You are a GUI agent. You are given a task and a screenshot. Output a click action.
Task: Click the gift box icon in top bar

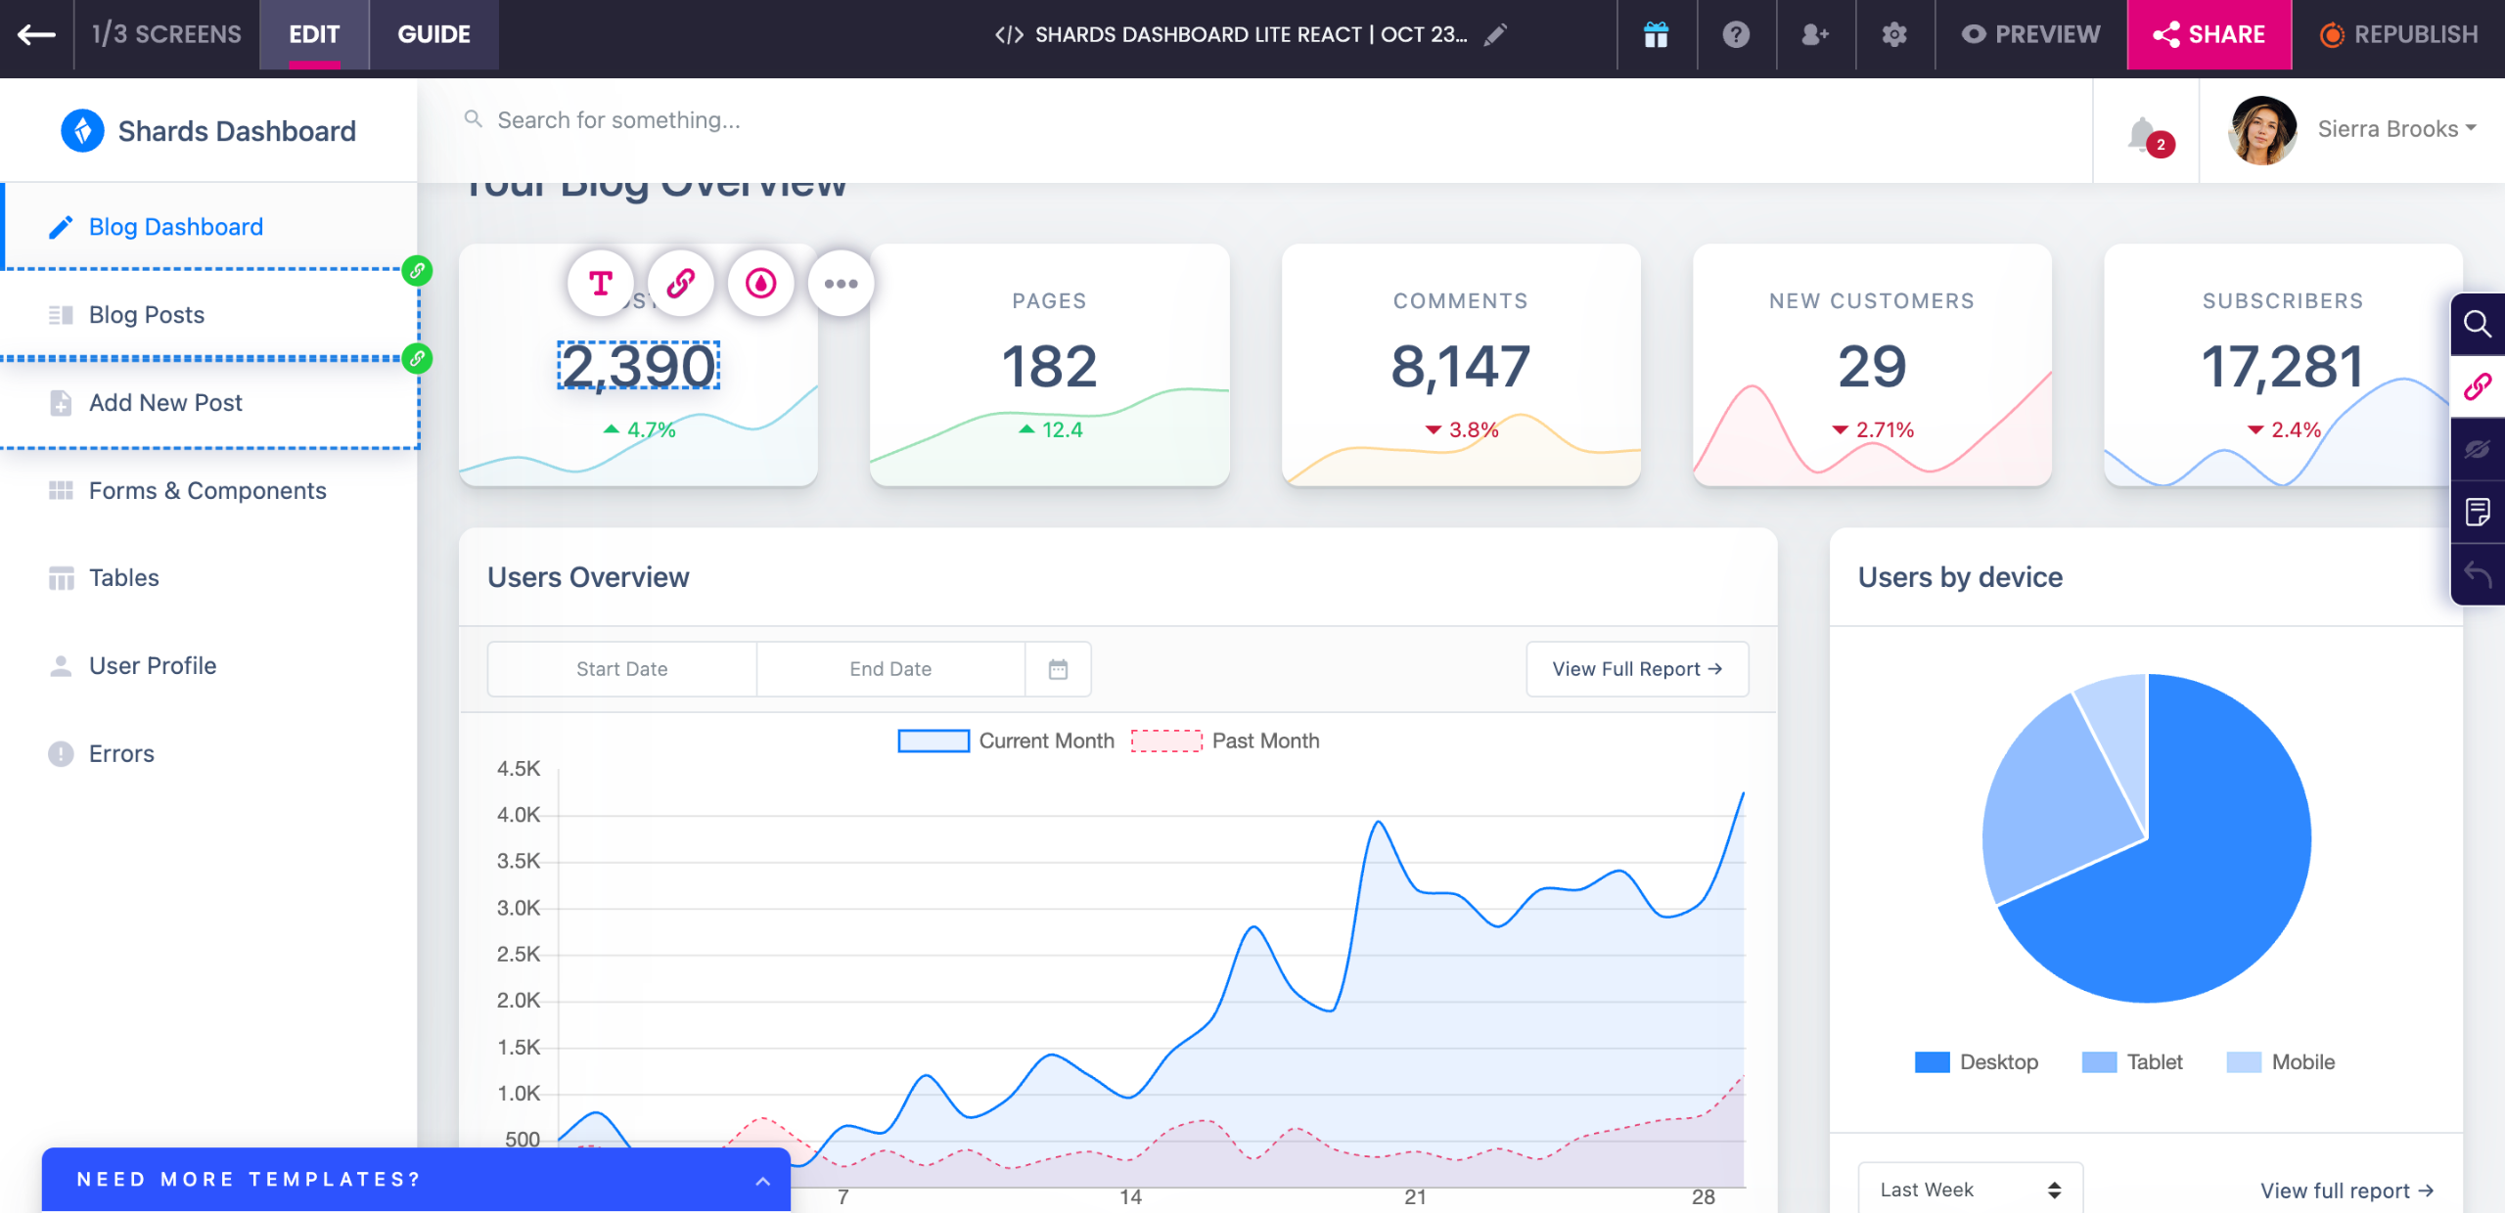(1656, 35)
